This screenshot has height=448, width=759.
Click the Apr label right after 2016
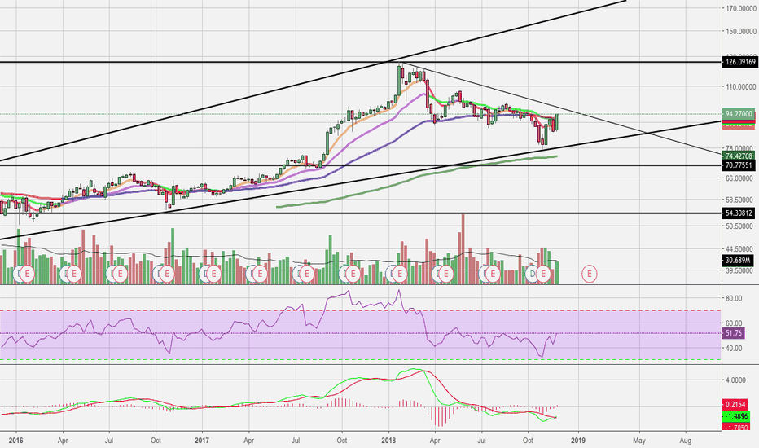pos(63,441)
